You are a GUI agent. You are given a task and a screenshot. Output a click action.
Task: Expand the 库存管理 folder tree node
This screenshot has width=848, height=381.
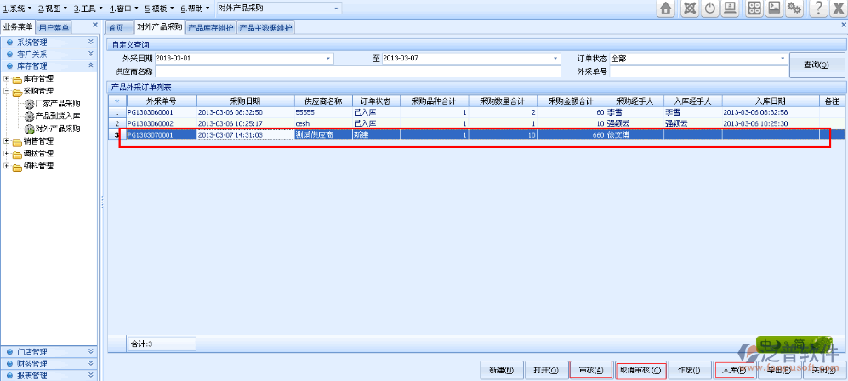pos(7,78)
